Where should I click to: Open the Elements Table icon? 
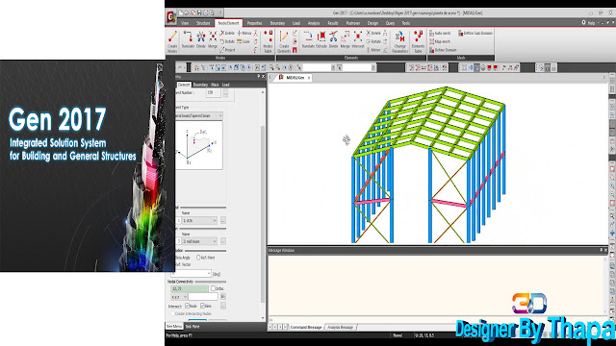tap(418, 41)
